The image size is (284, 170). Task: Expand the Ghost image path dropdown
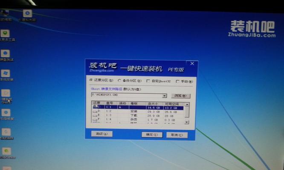pyautogui.click(x=165, y=95)
